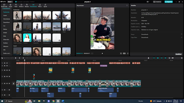Click the Modificar button

pyautogui.click(x=179, y=54)
